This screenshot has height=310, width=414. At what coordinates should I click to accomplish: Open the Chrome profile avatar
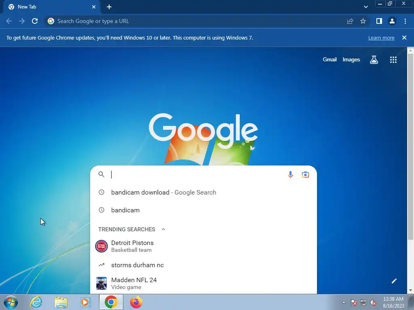(392, 21)
